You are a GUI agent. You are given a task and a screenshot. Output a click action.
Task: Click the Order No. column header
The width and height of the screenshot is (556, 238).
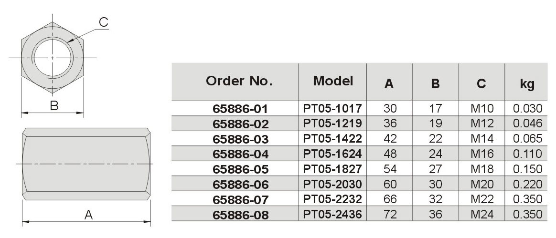click(x=239, y=81)
